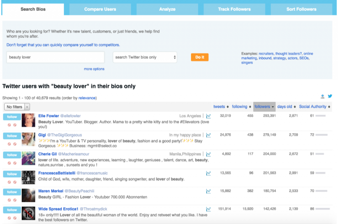The width and height of the screenshot is (338, 224).
Task: Click Wide Spread Erotica1's Social Authority bar
Action: tap(323, 209)
